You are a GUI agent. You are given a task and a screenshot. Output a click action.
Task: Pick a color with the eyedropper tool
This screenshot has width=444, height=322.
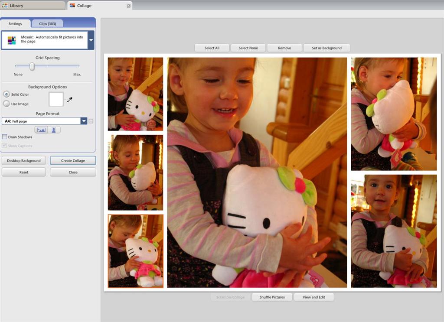70,99
